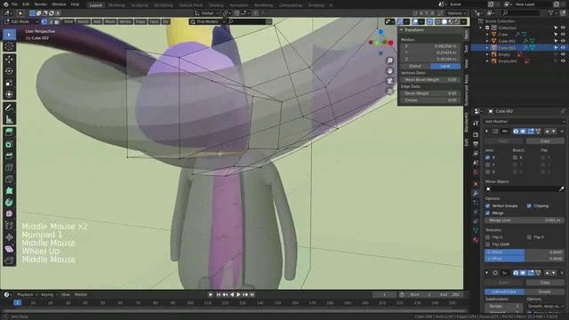Adjust the Merge Limit slider
The image size is (569, 320).
(x=525, y=220)
